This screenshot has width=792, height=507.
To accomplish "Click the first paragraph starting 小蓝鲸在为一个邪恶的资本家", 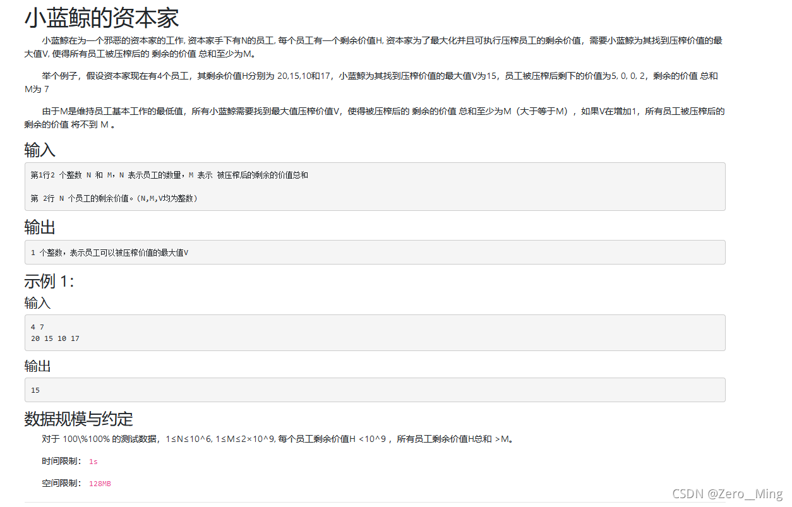I will coord(373,47).
